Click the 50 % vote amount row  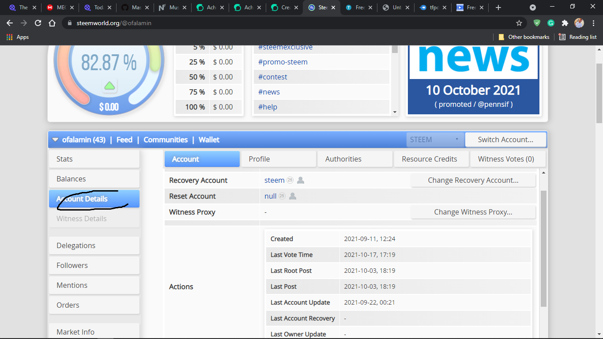click(x=209, y=77)
